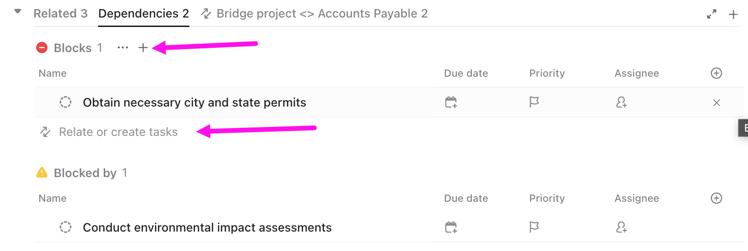The height and width of the screenshot is (251, 748).
Task: Remove Obtain permits dependency with X
Action: (716, 103)
